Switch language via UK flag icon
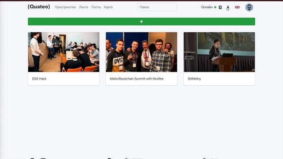Viewport: 283px width, 159px height. click(237, 7)
